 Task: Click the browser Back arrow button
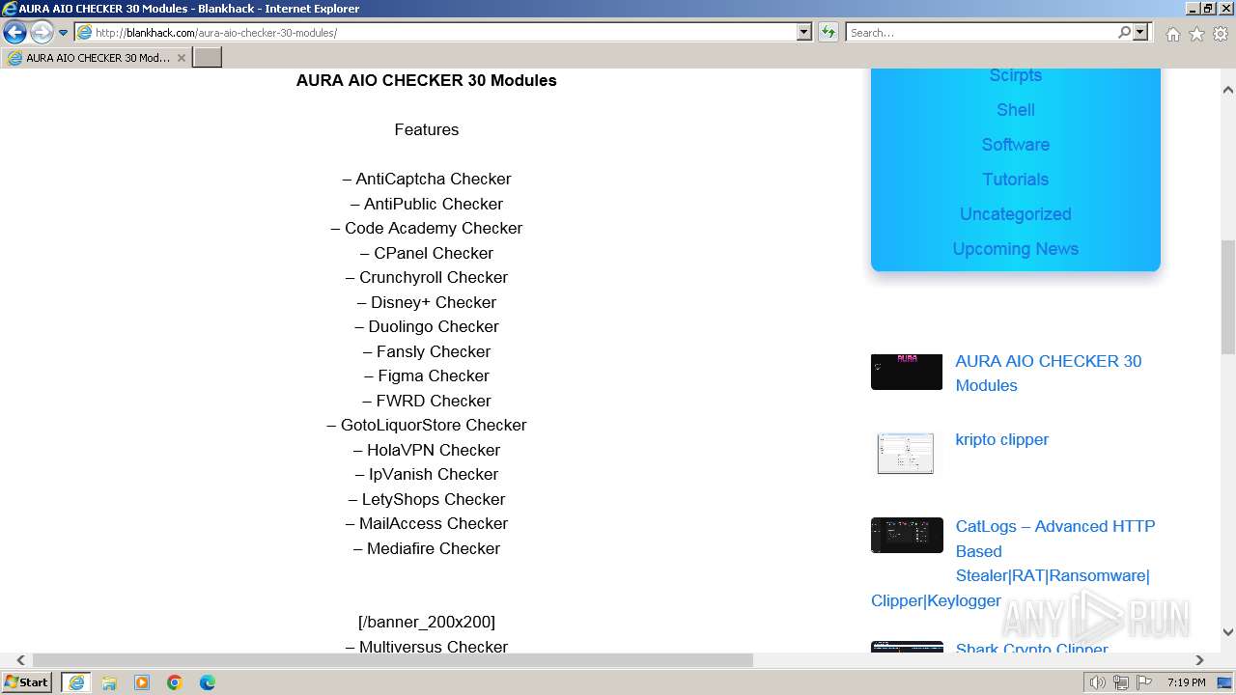click(x=14, y=33)
